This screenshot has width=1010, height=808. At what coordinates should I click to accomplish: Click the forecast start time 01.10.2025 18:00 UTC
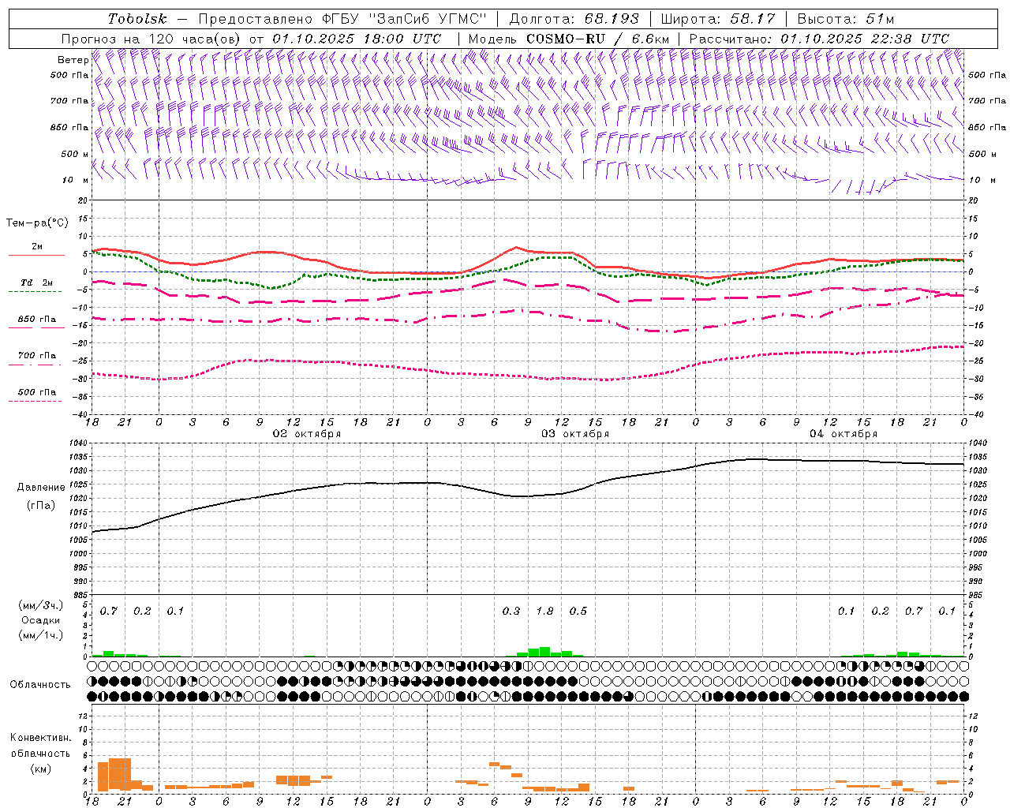tap(357, 39)
